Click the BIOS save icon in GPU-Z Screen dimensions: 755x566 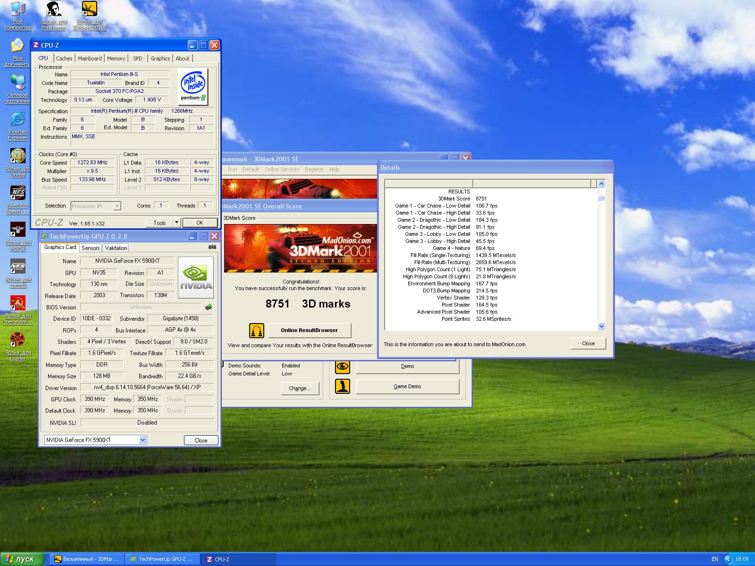[x=208, y=307]
